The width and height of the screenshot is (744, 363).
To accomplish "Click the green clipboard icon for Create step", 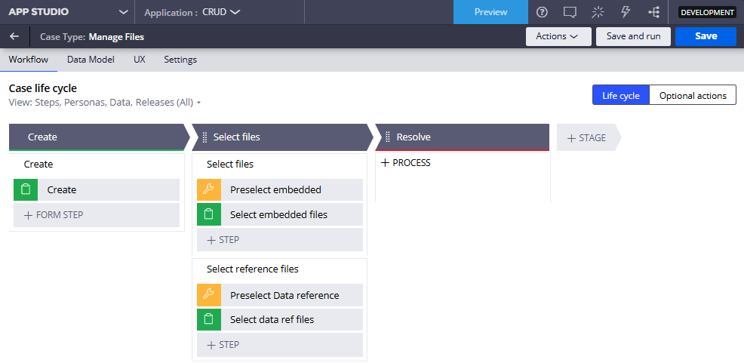I will pyautogui.click(x=26, y=190).
